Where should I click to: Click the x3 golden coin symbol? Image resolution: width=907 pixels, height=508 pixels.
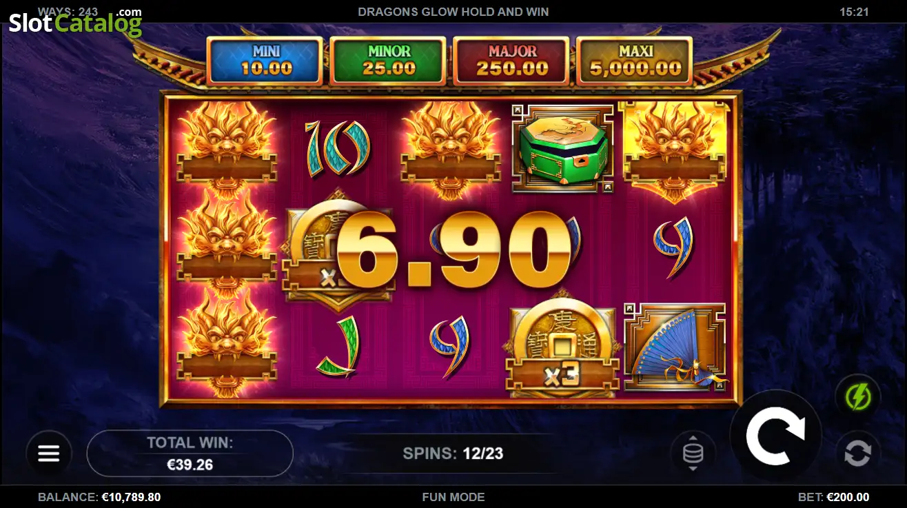tap(563, 349)
